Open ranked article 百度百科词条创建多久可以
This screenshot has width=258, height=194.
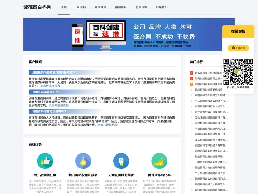(211, 151)
